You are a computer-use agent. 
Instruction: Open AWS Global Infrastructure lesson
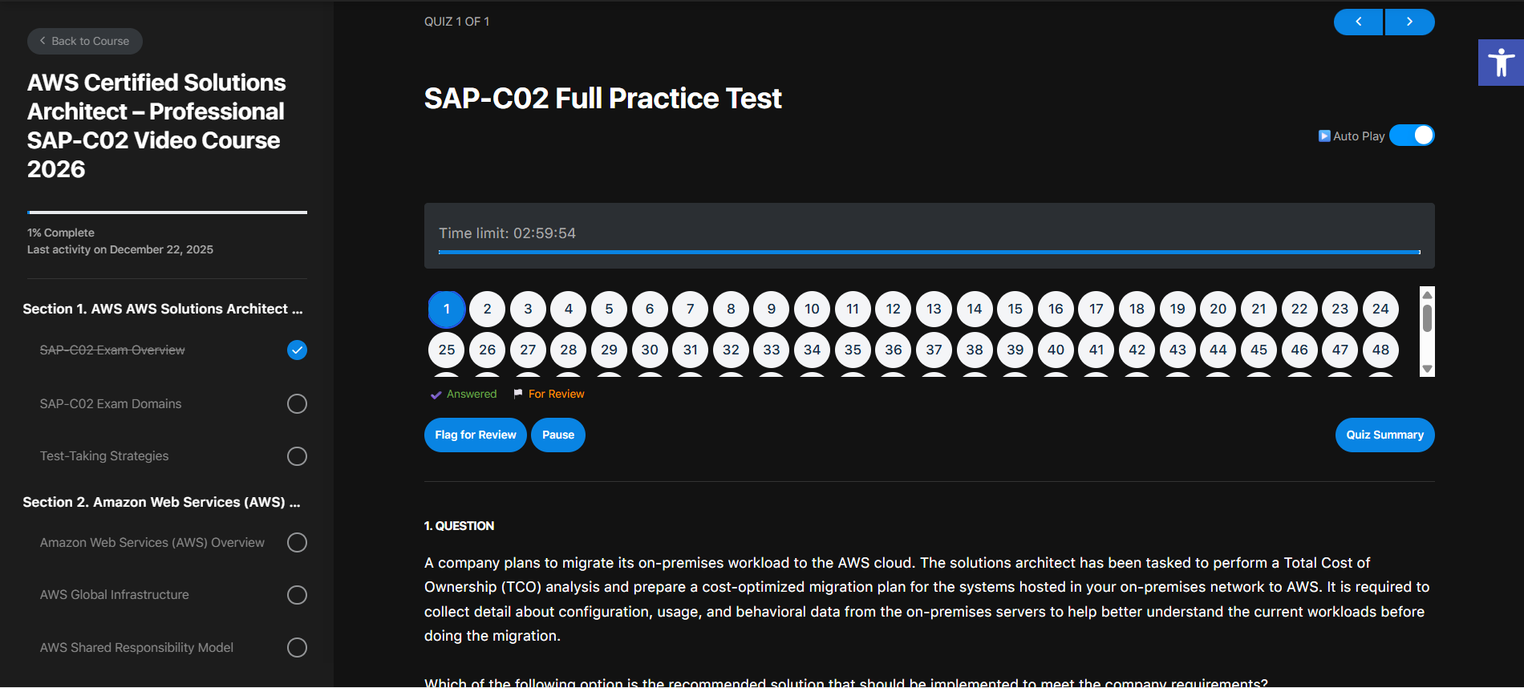click(x=115, y=595)
